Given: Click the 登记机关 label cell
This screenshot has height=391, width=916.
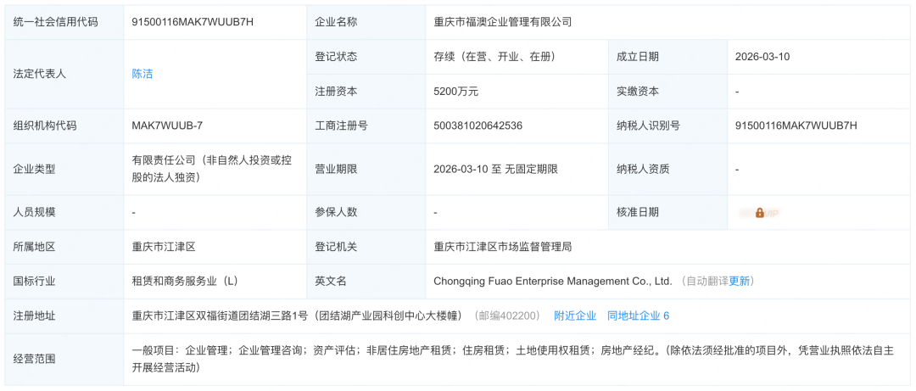Looking at the screenshot, I should click(366, 247).
